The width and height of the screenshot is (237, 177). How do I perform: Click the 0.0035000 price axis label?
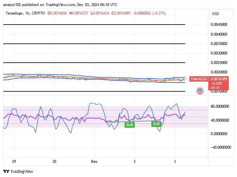click(x=219, y=44)
